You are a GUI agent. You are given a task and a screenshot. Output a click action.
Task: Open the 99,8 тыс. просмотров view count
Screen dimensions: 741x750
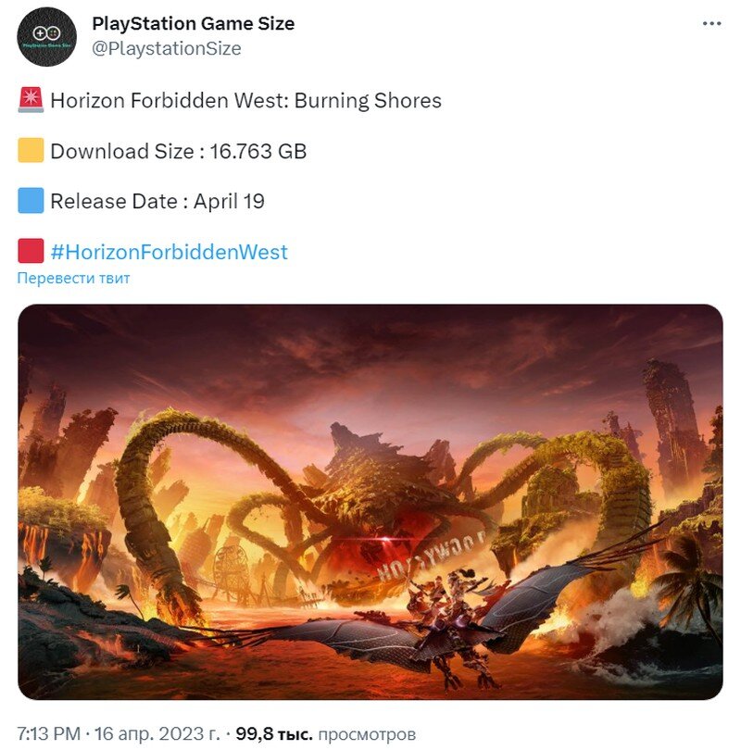click(x=326, y=733)
